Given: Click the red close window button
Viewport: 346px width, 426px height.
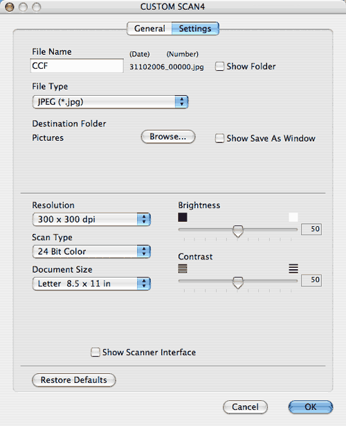Looking at the screenshot, I should [10, 7].
